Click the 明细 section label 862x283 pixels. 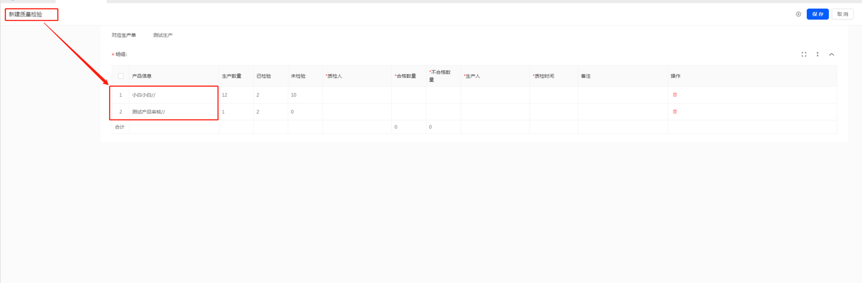click(x=121, y=54)
